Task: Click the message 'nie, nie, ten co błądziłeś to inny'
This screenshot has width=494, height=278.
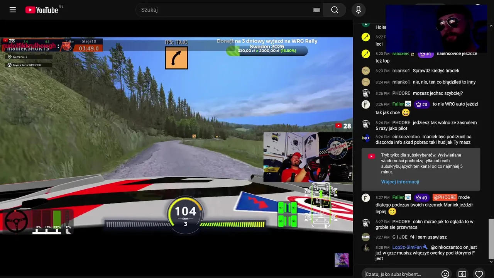Action: coord(444,82)
